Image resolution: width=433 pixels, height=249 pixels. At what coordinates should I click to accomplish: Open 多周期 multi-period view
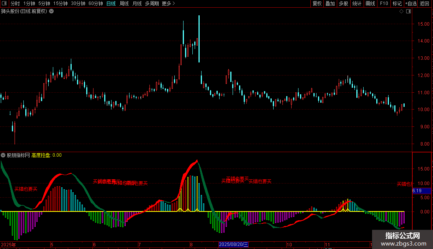click(152, 3)
